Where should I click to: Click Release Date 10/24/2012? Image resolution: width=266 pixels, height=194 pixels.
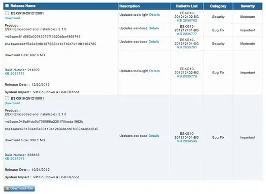[27, 169]
